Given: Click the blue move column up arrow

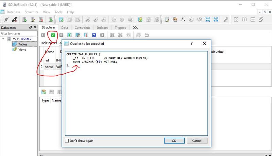Looking at the screenshot, I should 94,35.
